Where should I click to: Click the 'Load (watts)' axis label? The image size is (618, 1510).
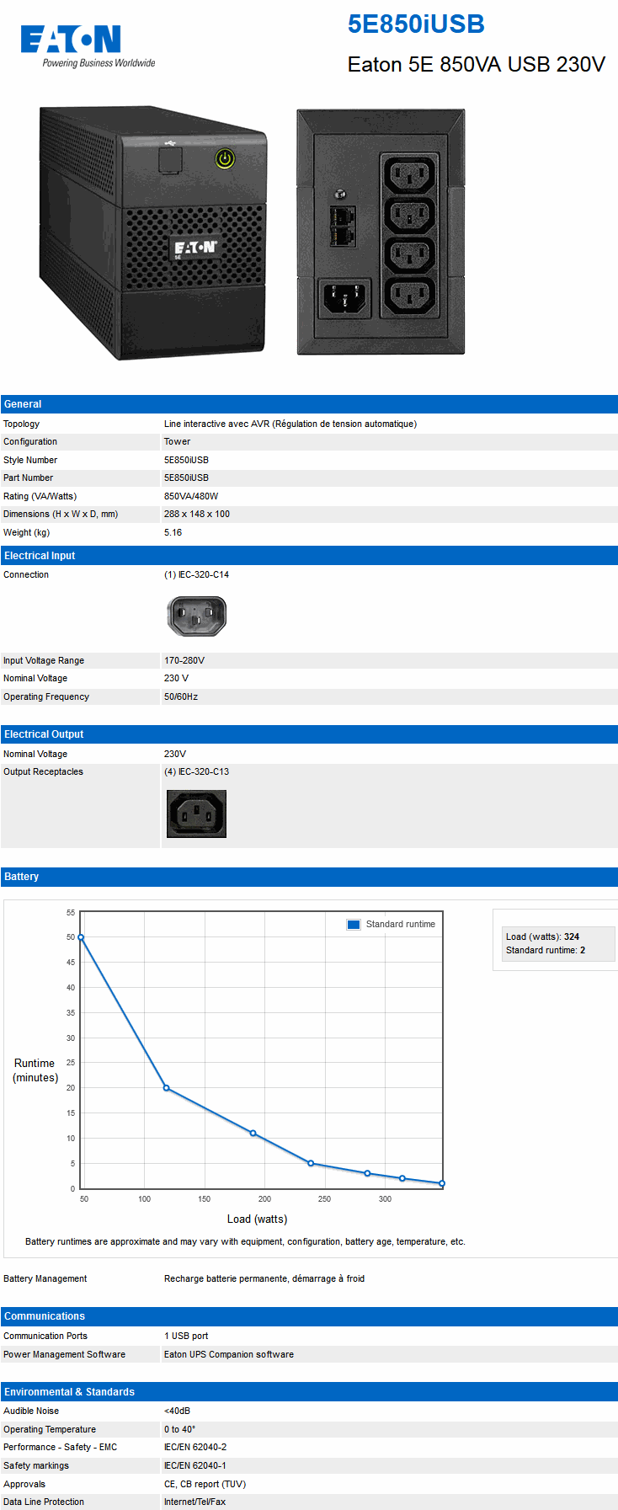pyautogui.click(x=257, y=1219)
